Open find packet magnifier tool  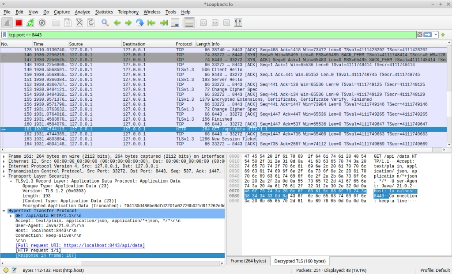[x=105, y=23]
